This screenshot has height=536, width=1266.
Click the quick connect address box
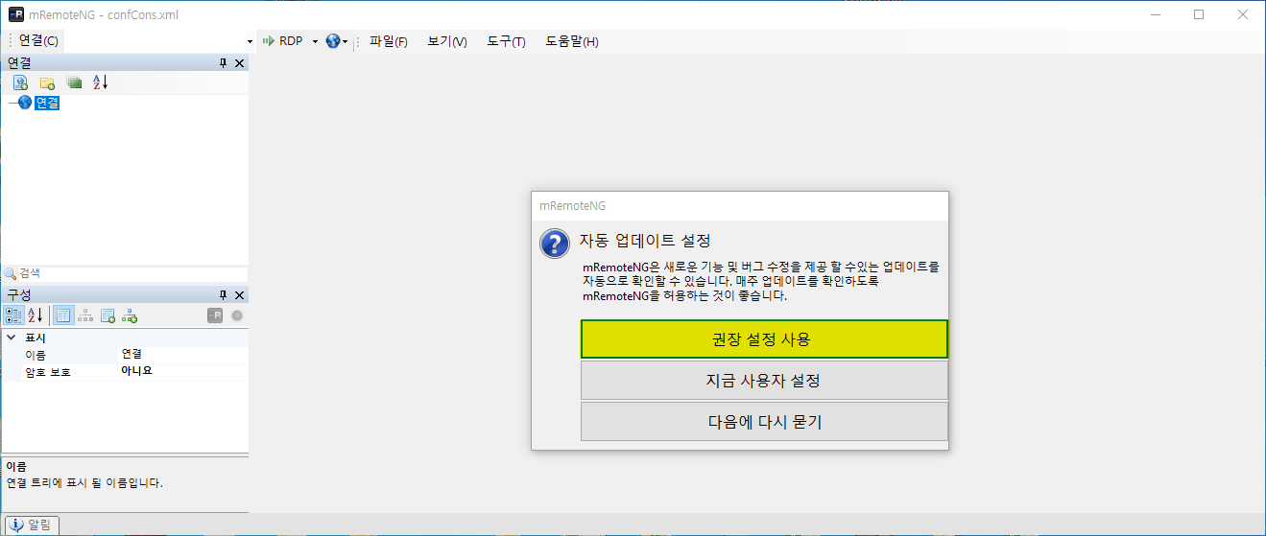coord(155,41)
